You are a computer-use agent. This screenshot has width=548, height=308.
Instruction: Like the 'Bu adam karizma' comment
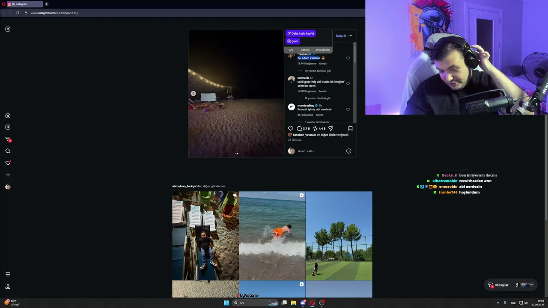pos(348,58)
